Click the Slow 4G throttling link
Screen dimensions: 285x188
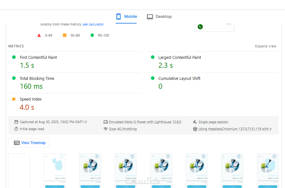click(123, 129)
